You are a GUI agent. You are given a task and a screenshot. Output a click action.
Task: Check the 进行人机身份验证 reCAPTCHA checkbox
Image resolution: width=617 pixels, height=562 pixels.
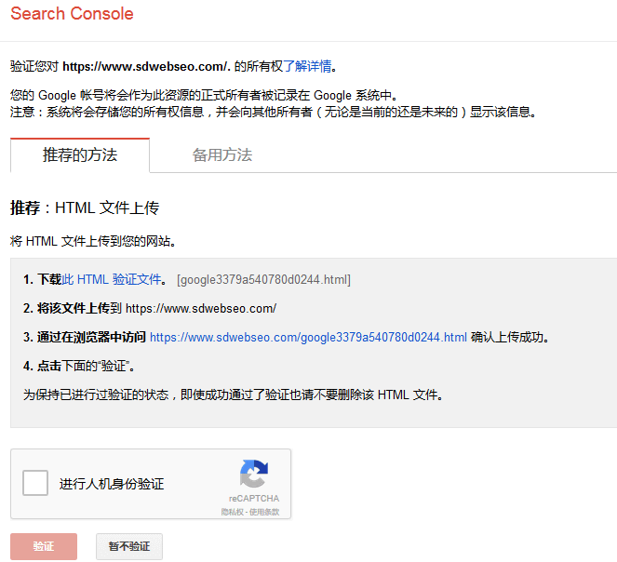pos(35,483)
